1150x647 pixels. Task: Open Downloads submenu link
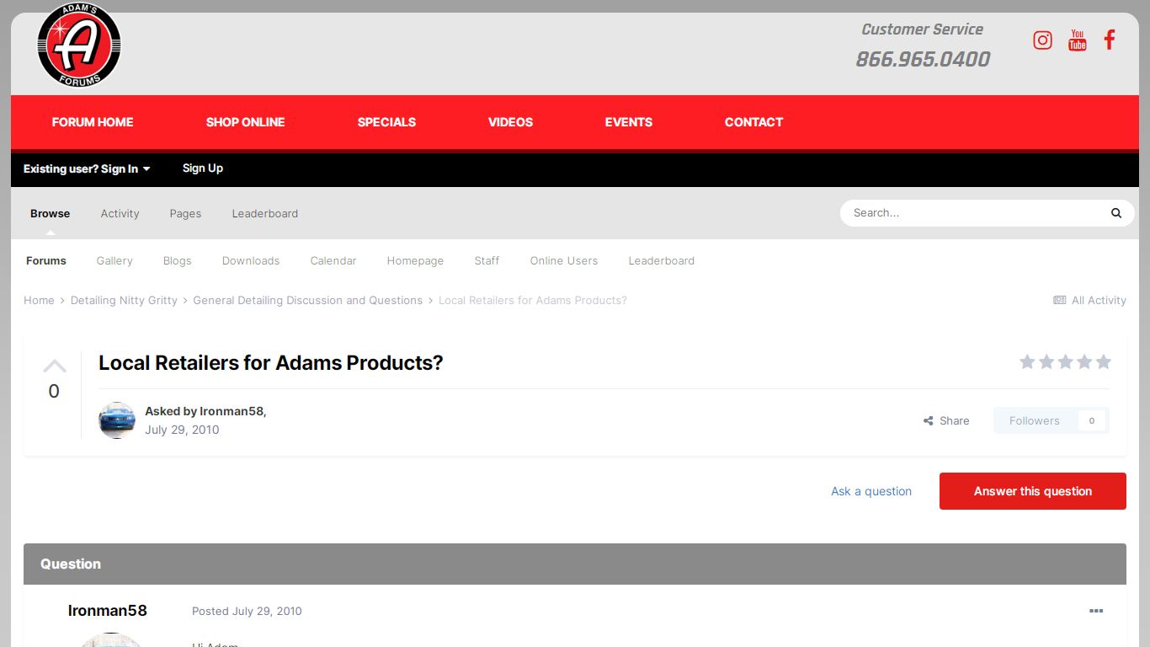251,260
